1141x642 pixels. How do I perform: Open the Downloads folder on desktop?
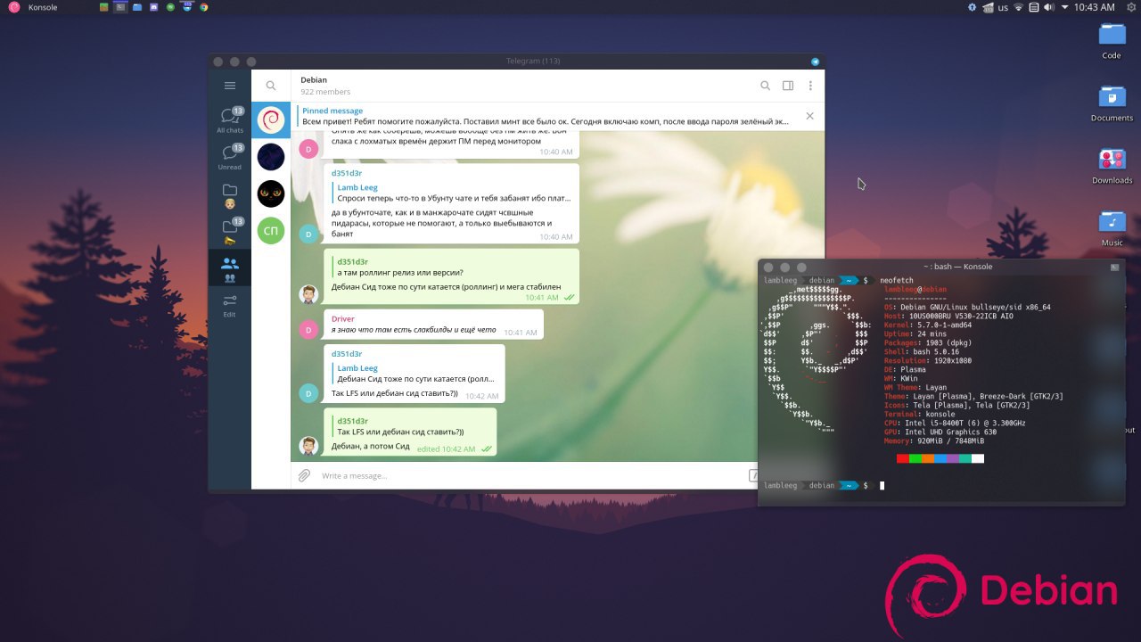(x=1112, y=165)
